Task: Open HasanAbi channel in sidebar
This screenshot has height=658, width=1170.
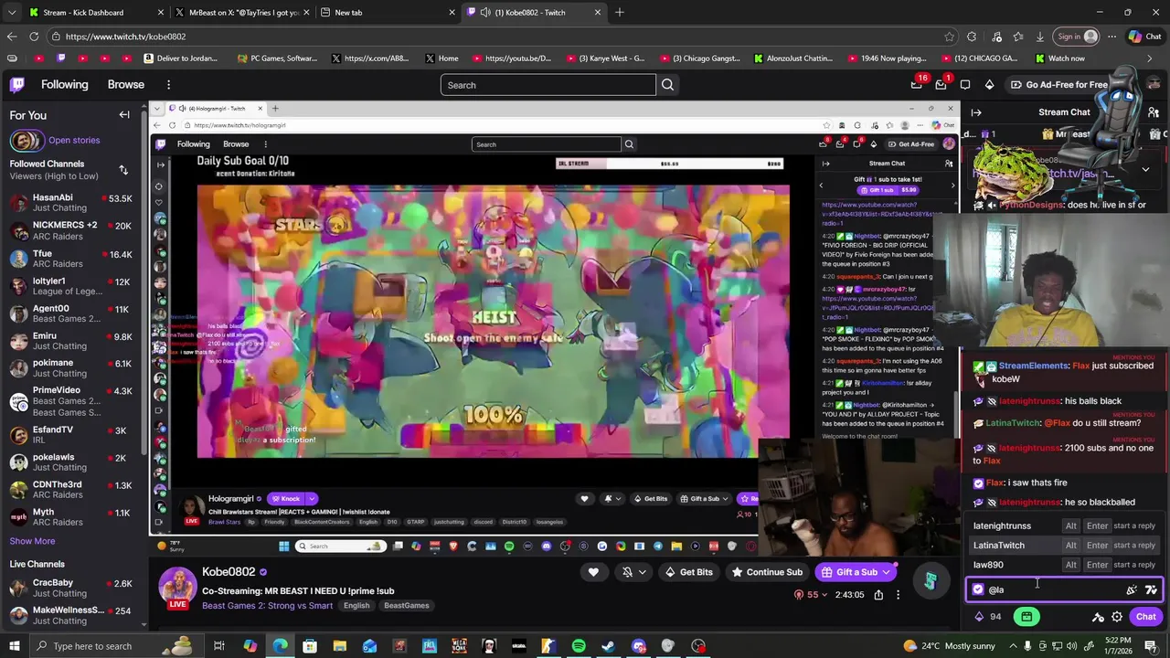Action: pyautogui.click(x=71, y=203)
